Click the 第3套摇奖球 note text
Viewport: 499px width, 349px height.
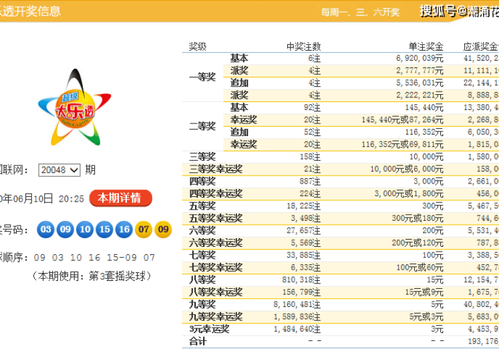[x=116, y=276]
